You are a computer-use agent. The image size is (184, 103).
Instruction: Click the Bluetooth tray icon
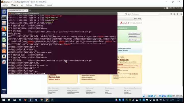pos(123,100)
